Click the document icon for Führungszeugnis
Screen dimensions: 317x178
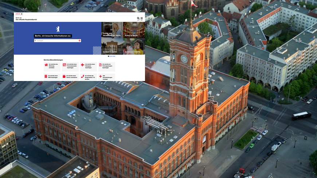click(101, 65)
